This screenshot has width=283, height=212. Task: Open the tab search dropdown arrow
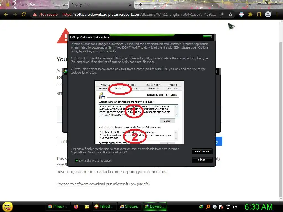(x=250, y=5)
